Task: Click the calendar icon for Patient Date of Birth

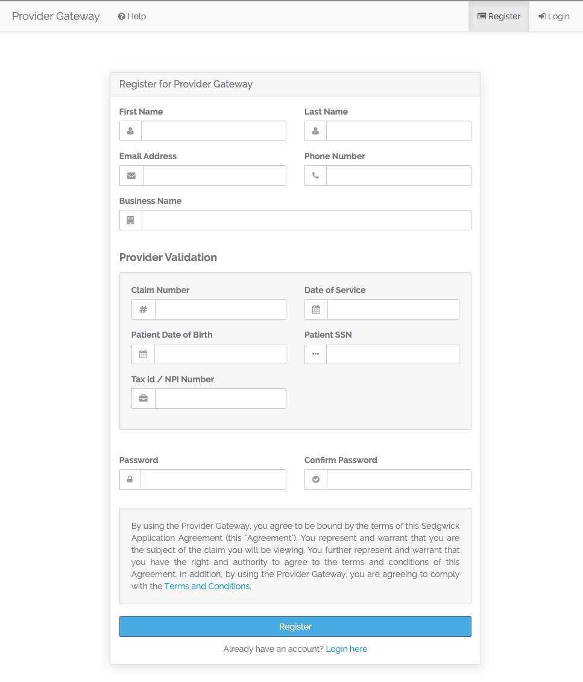Action: pos(143,354)
